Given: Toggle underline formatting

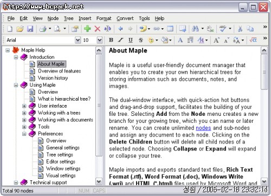Looking at the screenshot, I should [x=131, y=40].
